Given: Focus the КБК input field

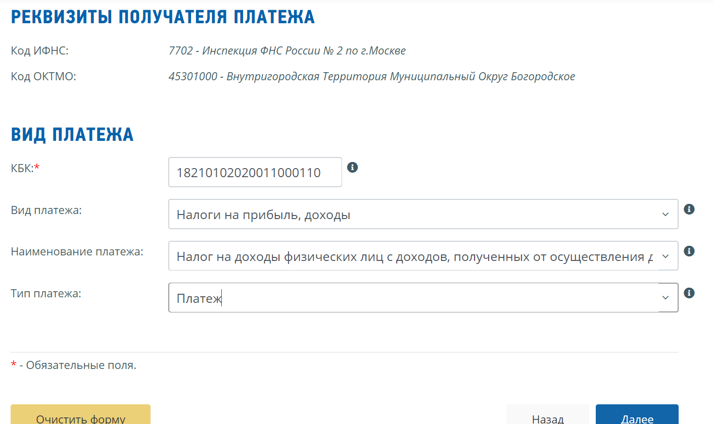Looking at the screenshot, I should (x=255, y=172).
